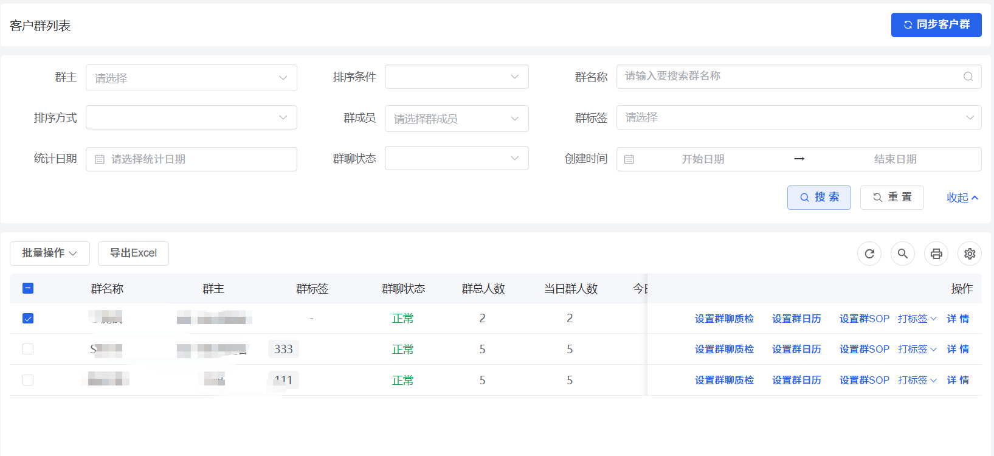The width and height of the screenshot is (994, 456).
Task: Click the table search magnifier icon
Action: (x=903, y=254)
